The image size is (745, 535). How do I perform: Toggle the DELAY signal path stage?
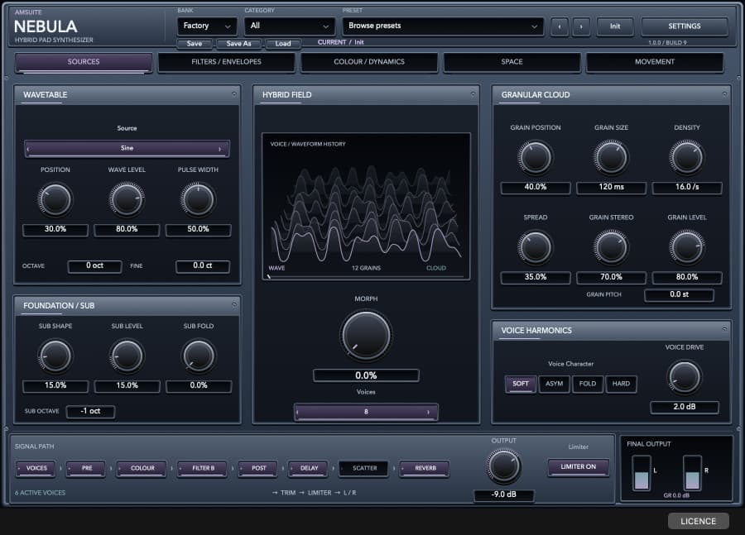pyautogui.click(x=309, y=468)
